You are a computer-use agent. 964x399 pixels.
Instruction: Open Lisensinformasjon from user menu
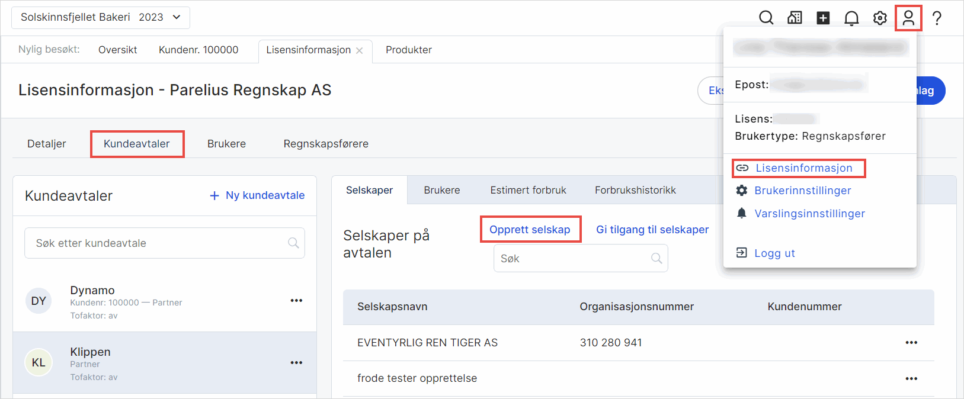pyautogui.click(x=803, y=168)
